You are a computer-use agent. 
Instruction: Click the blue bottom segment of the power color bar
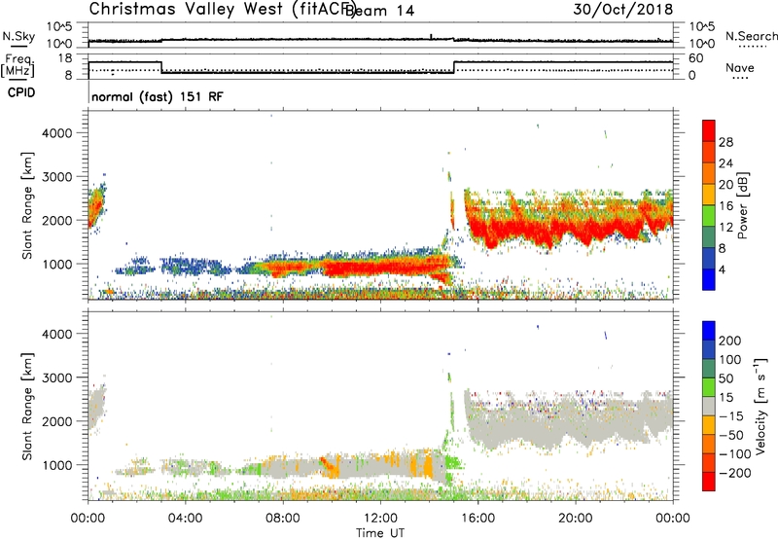point(709,279)
